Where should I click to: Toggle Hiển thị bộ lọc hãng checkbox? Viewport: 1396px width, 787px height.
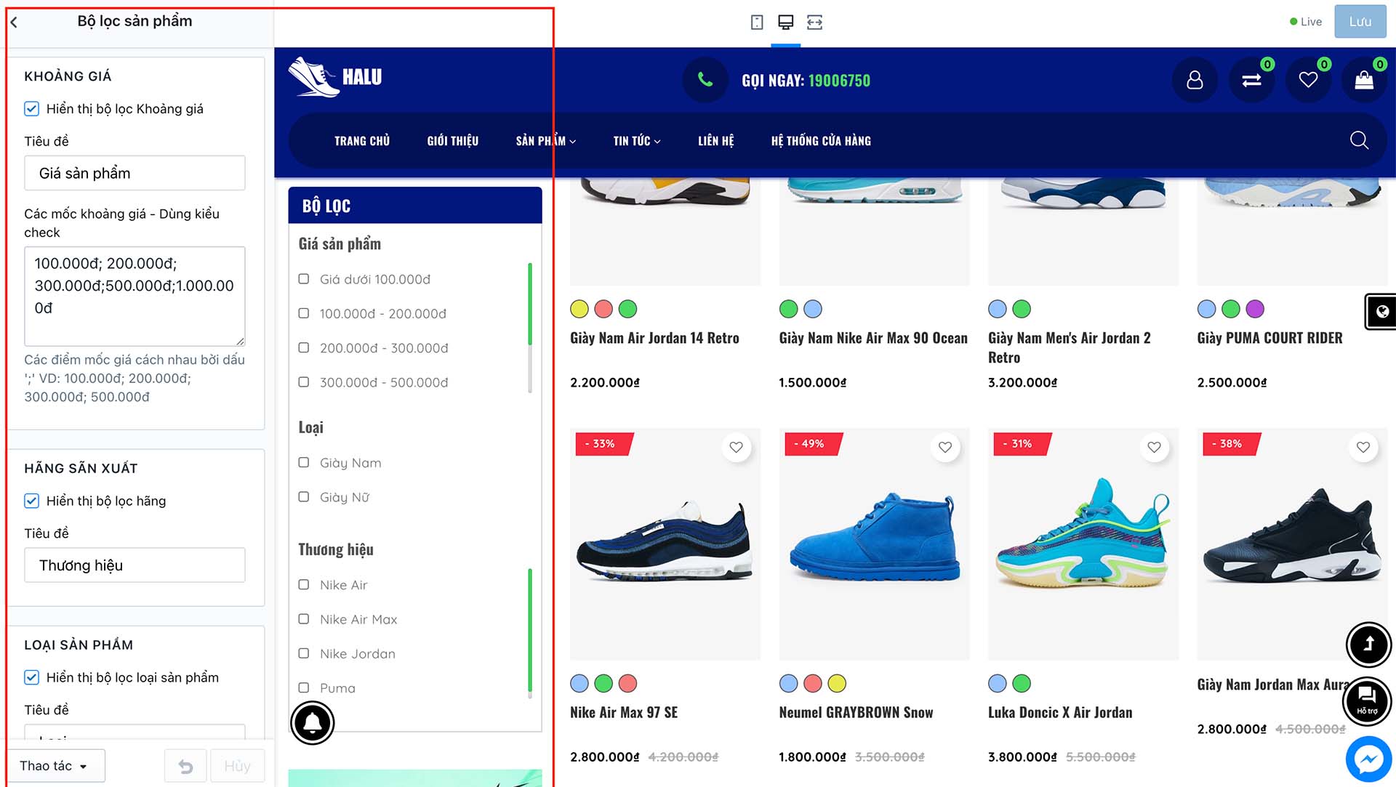[32, 501]
